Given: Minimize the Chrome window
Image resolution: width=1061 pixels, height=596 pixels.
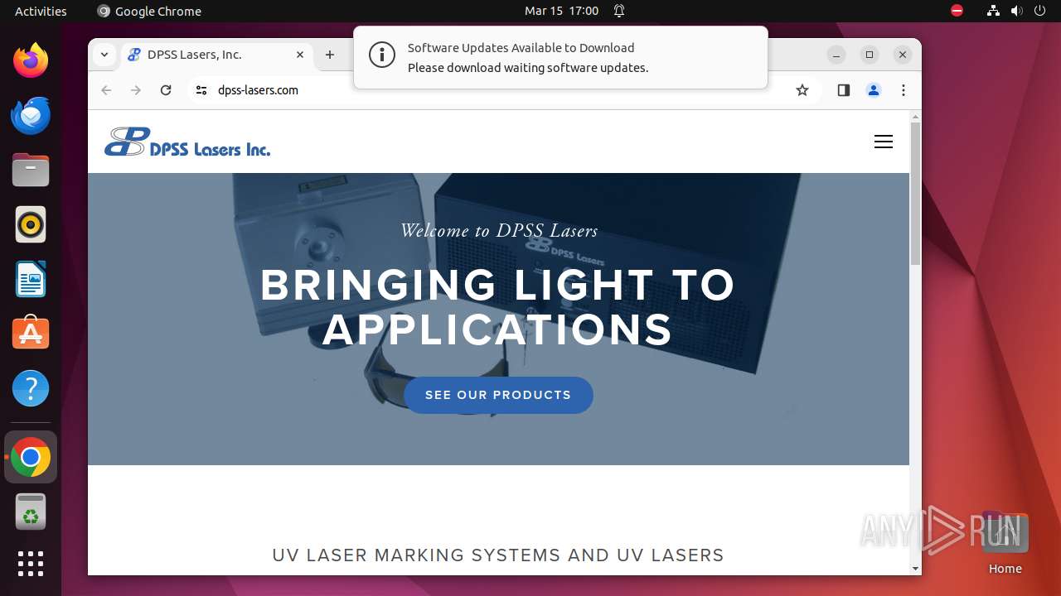Looking at the screenshot, I should tap(836, 55).
